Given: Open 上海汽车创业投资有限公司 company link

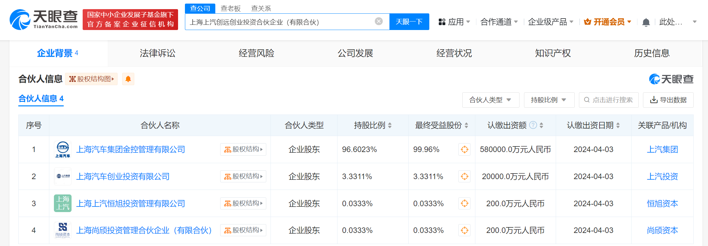Looking at the screenshot, I should 123,177.
